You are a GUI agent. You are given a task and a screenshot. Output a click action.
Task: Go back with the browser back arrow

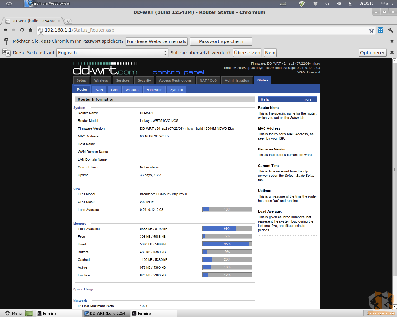click(x=5, y=30)
